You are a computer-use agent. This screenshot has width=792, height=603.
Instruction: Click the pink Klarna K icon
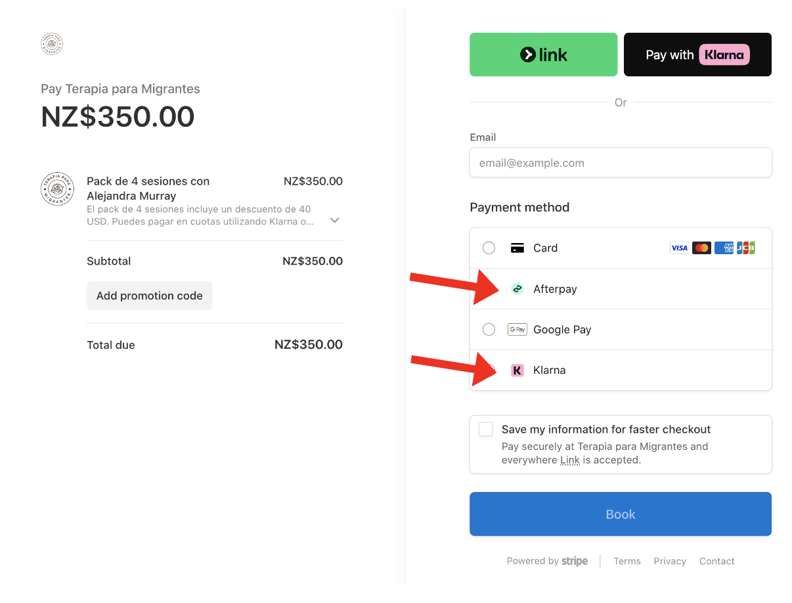pyautogui.click(x=517, y=370)
